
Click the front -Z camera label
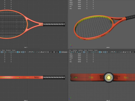[26, 100]
